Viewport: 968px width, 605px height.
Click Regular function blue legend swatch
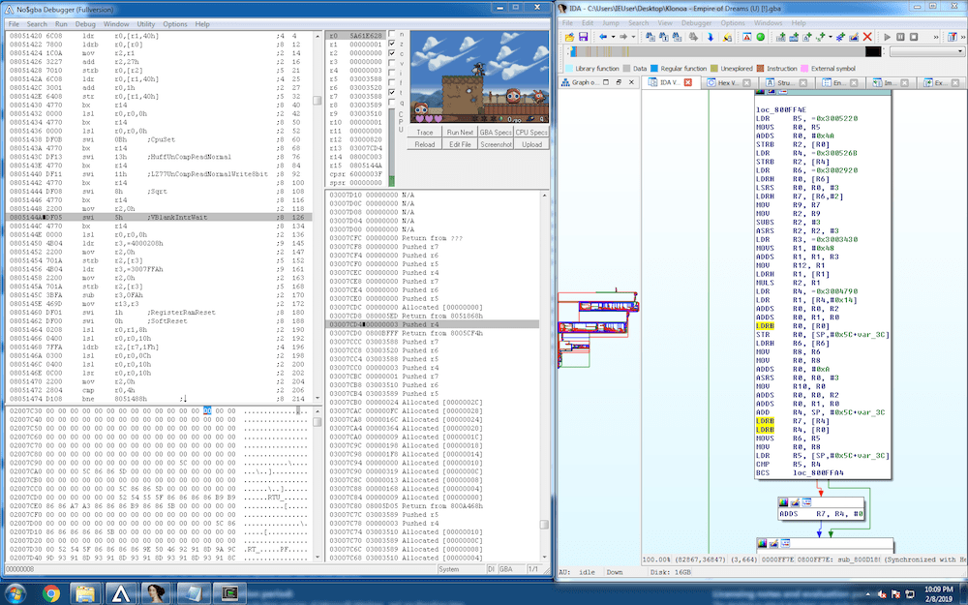pyautogui.click(x=654, y=69)
